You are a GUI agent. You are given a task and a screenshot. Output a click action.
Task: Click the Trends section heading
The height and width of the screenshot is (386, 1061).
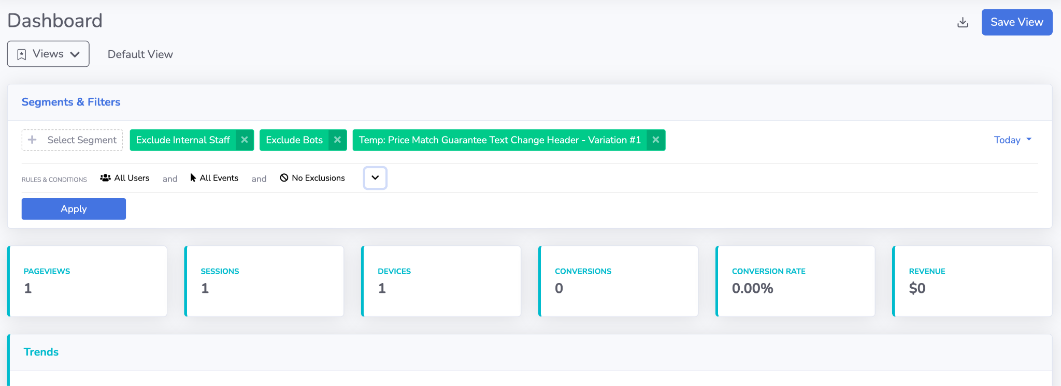tap(41, 352)
